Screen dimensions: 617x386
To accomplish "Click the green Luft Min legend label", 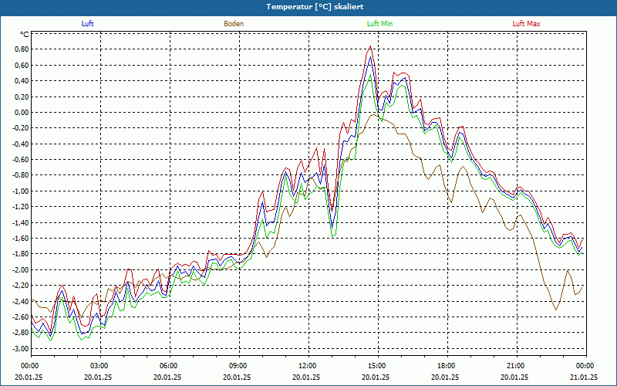I will tap(379, 24).
